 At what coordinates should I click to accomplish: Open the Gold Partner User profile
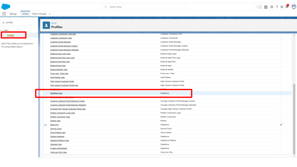coord(58,77)
